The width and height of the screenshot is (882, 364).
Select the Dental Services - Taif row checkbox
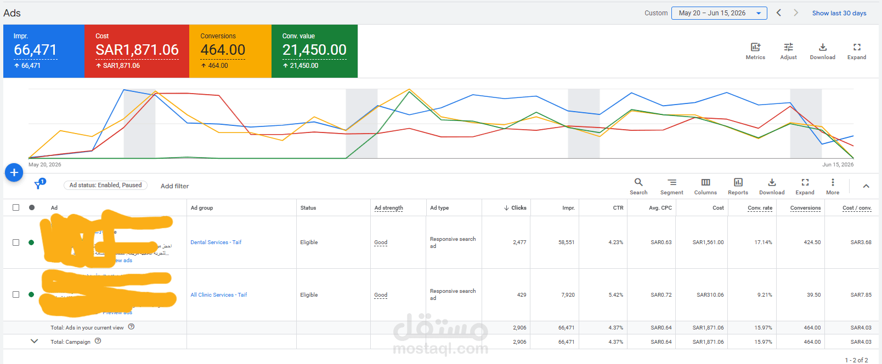16,242
